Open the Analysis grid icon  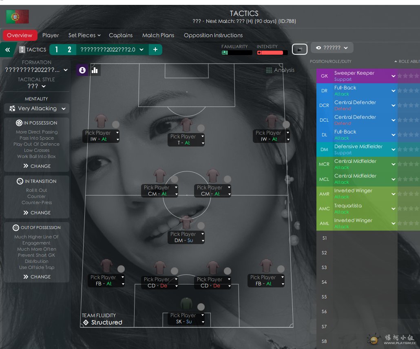[269, 70]
